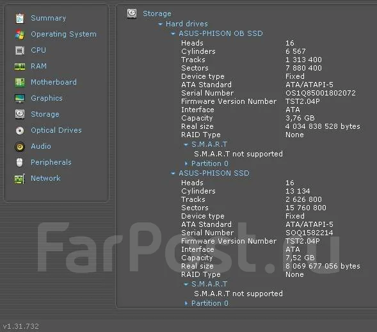Collapse S.M.A.R.T arrow under second ASUS-PHISON SSD

(x=186, y=285)
